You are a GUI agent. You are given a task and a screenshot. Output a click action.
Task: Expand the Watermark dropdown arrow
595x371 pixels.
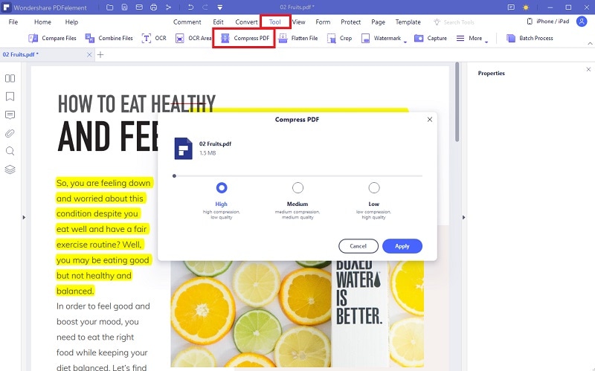pyautogui.click(x=405, y=42)
